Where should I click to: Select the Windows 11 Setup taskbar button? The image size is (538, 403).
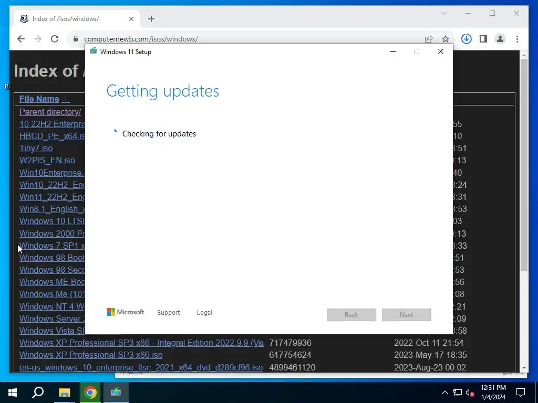[116, 393]
